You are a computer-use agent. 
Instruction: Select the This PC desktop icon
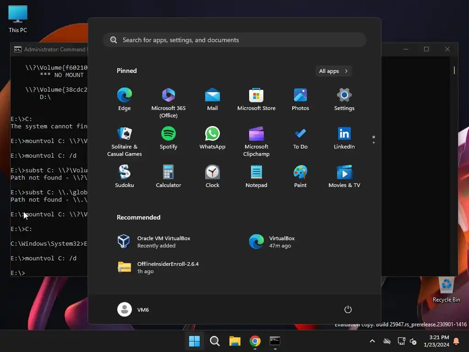pyautogui.click(x=18, y=19)
